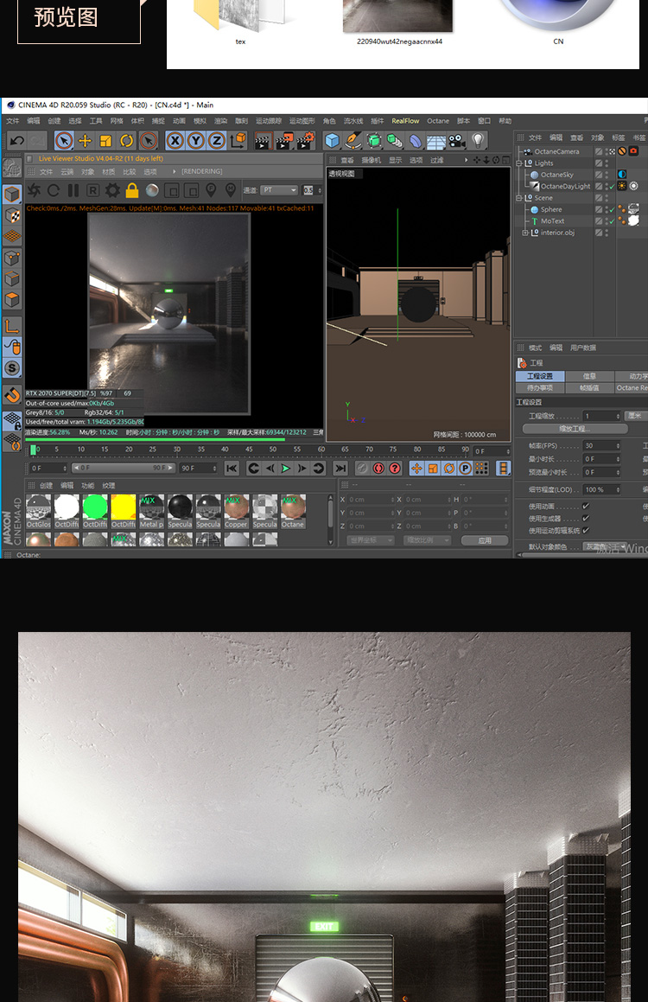Pause the Live Viewer render

tap(73, 190)
